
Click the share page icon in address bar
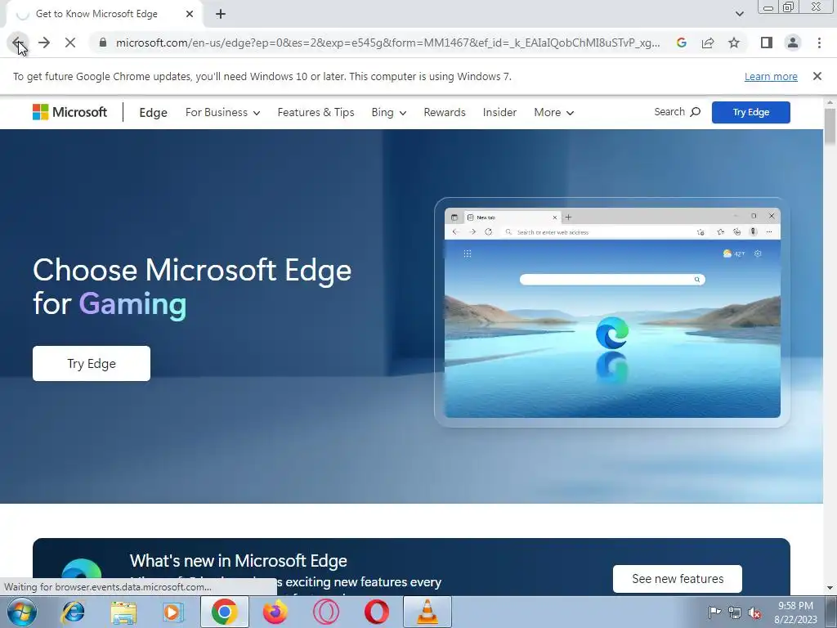point(708,43)
